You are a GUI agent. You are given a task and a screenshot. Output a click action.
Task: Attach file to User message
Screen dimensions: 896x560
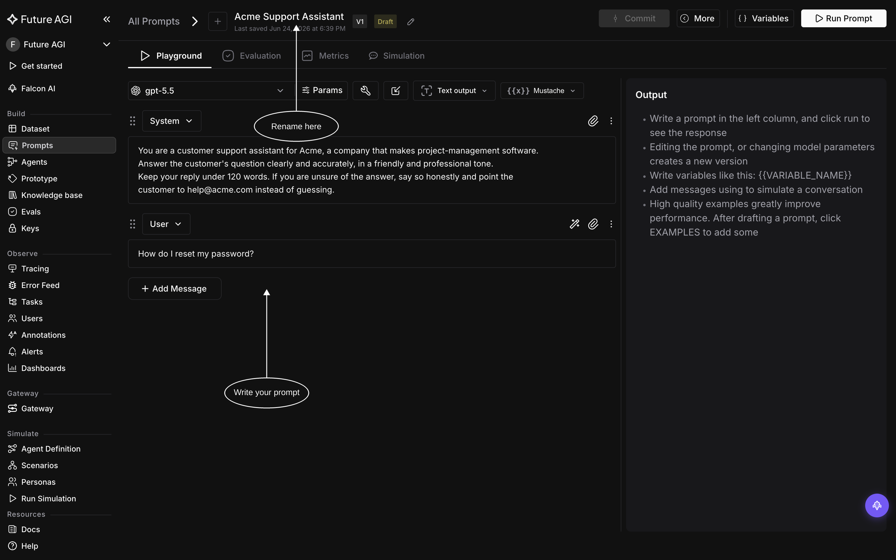pos(593,224)
